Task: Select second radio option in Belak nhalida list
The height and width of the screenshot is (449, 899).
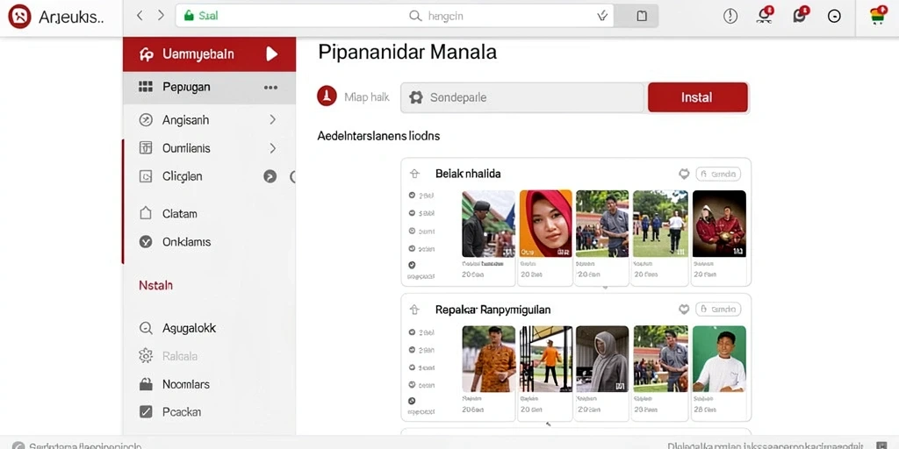Action: pyautogui.click(x=412, y=213)
